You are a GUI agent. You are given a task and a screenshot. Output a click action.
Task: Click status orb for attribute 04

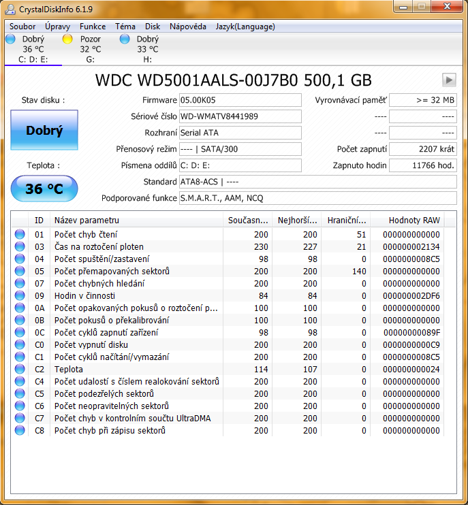tap(20, 259)
